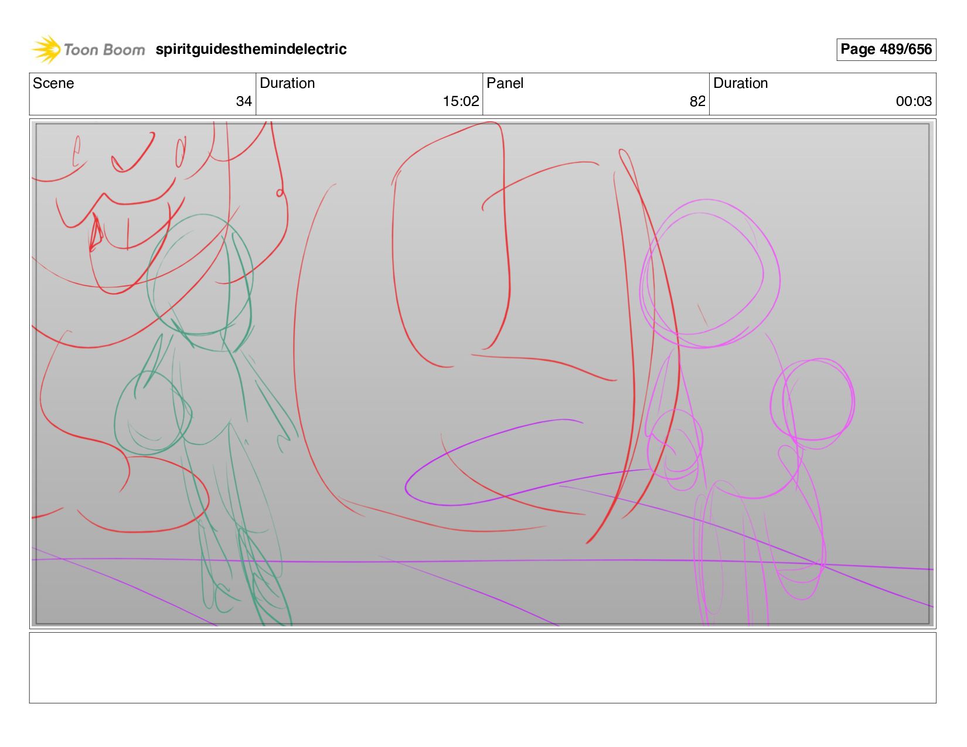Select the title 'spiritguidesthemindelectric'

coord(251,49)
